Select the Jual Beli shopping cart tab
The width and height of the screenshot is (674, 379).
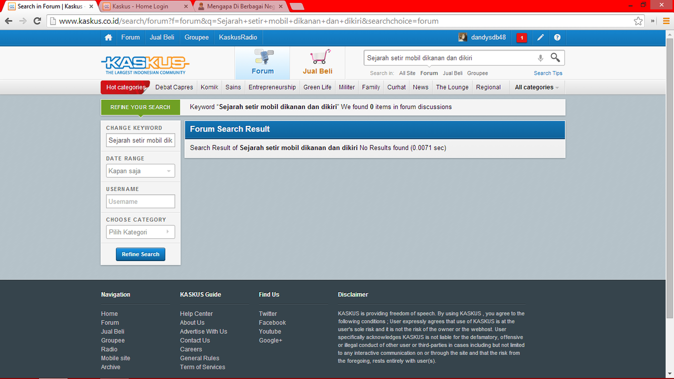click(x=318, y=63)
